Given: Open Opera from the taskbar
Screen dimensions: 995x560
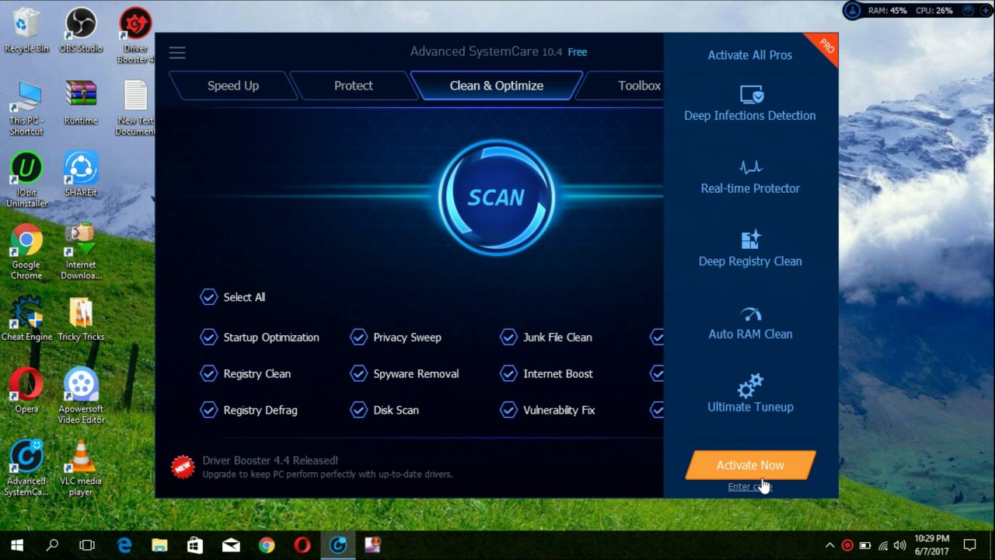Looking at the screenshot, I should [x=302, y=545].
